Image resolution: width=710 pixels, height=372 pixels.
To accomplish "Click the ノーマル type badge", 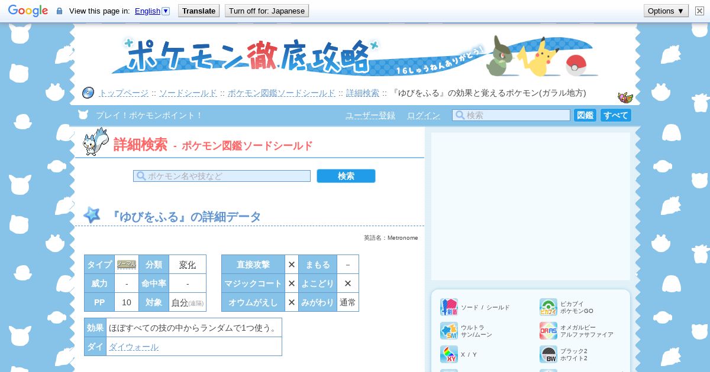I will click(127, 264).
